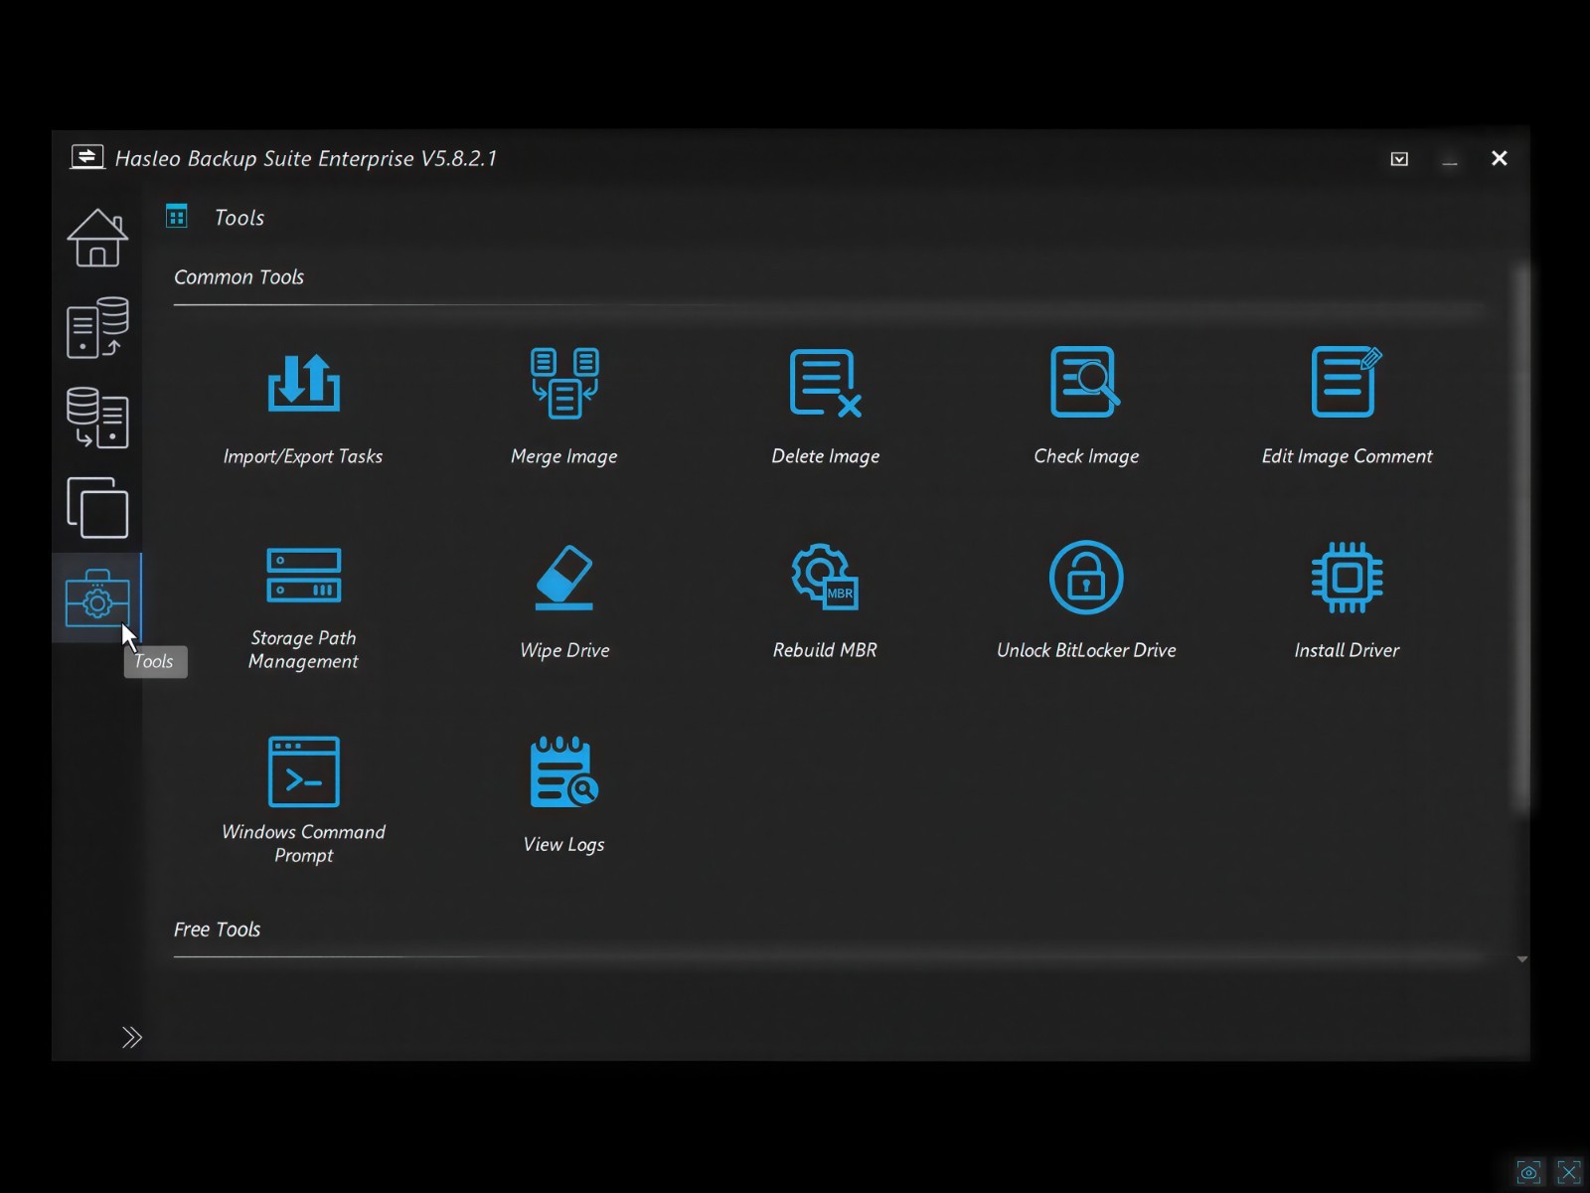This screenshot has width=1590, height=1193.
Task: Click the Merge Image label
Action: pyautogui.click(x=563, y=456)
